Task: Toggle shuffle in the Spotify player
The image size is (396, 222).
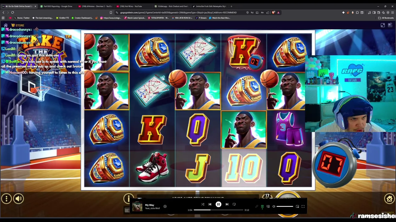Action: point(203,204)
